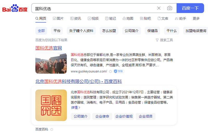This screenshot has height=135, width=208.
Task: Select the 怎么加盟 filter chip
Action: [109, 31]
